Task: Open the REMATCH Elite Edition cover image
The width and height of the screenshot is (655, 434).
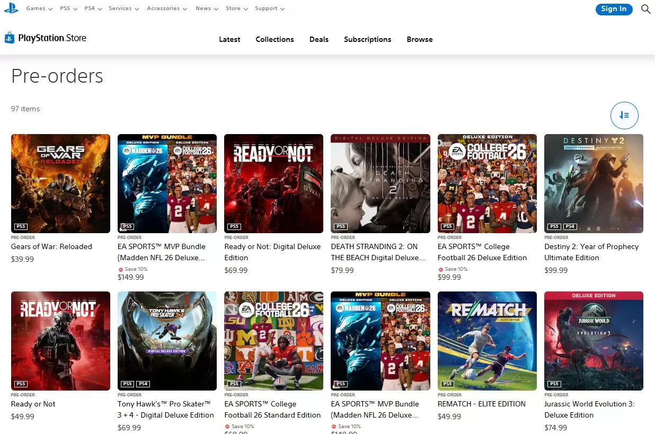Action: pyautogui.click(x=486, y=341)
